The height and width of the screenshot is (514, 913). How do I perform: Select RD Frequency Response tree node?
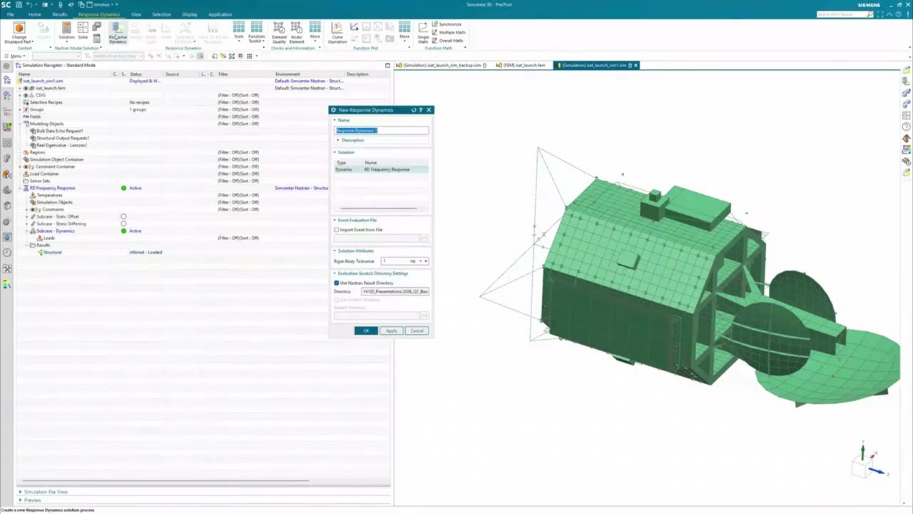51,188
